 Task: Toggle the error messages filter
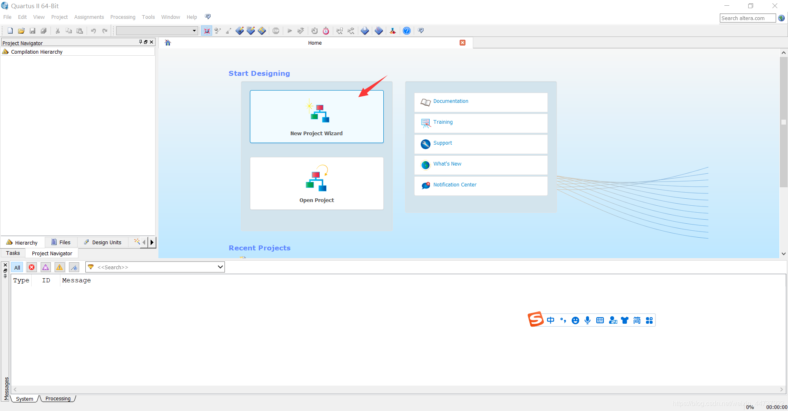point(32,268)
